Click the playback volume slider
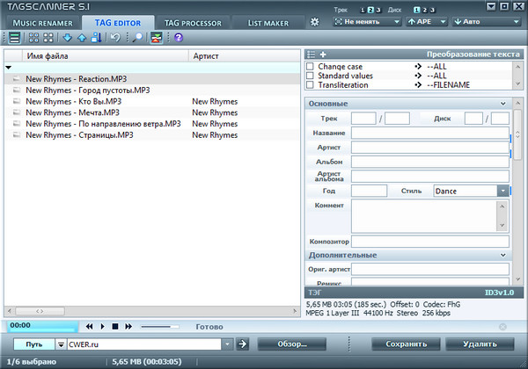This screenshot has width=528, height=369. 162,327
